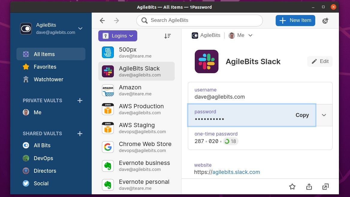
Task: Maximize the 1Password window
Action: point(323,7)
